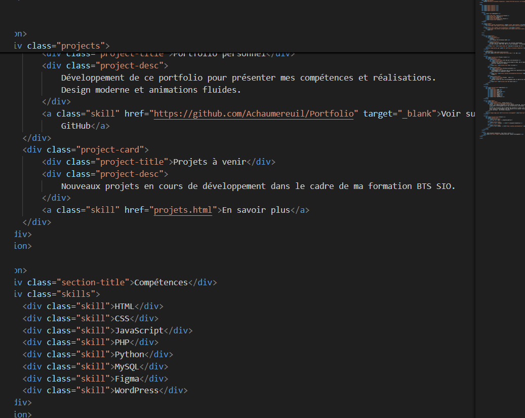Image resolution: width=525 pixels, height=418 pixels.
Task: Click the "WordPress" skill text
Action: (x=137, y=391)
